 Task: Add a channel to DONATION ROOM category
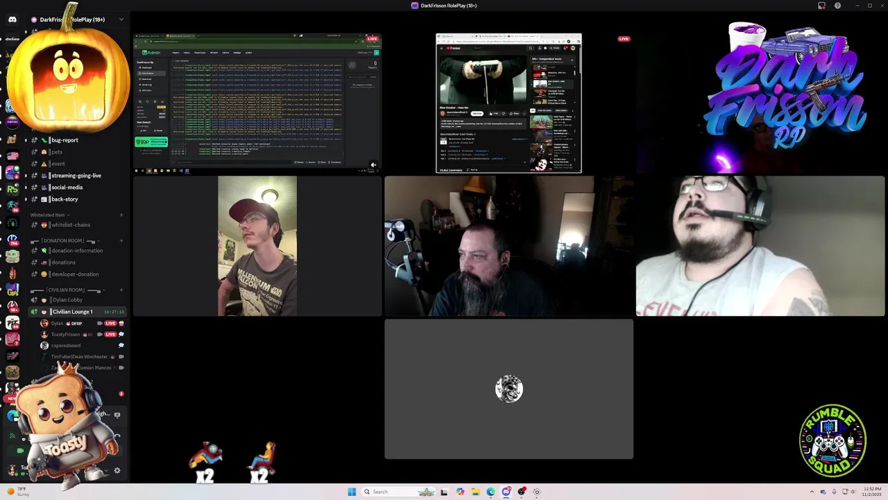point(121,241)
